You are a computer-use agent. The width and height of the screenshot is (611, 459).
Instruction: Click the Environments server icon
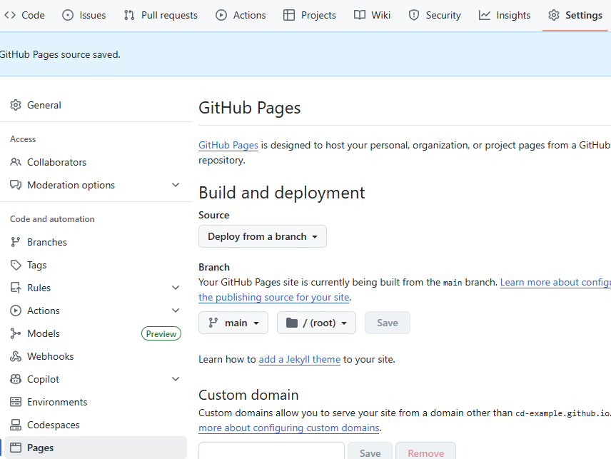pyautogui.click(x=16, y=402)
